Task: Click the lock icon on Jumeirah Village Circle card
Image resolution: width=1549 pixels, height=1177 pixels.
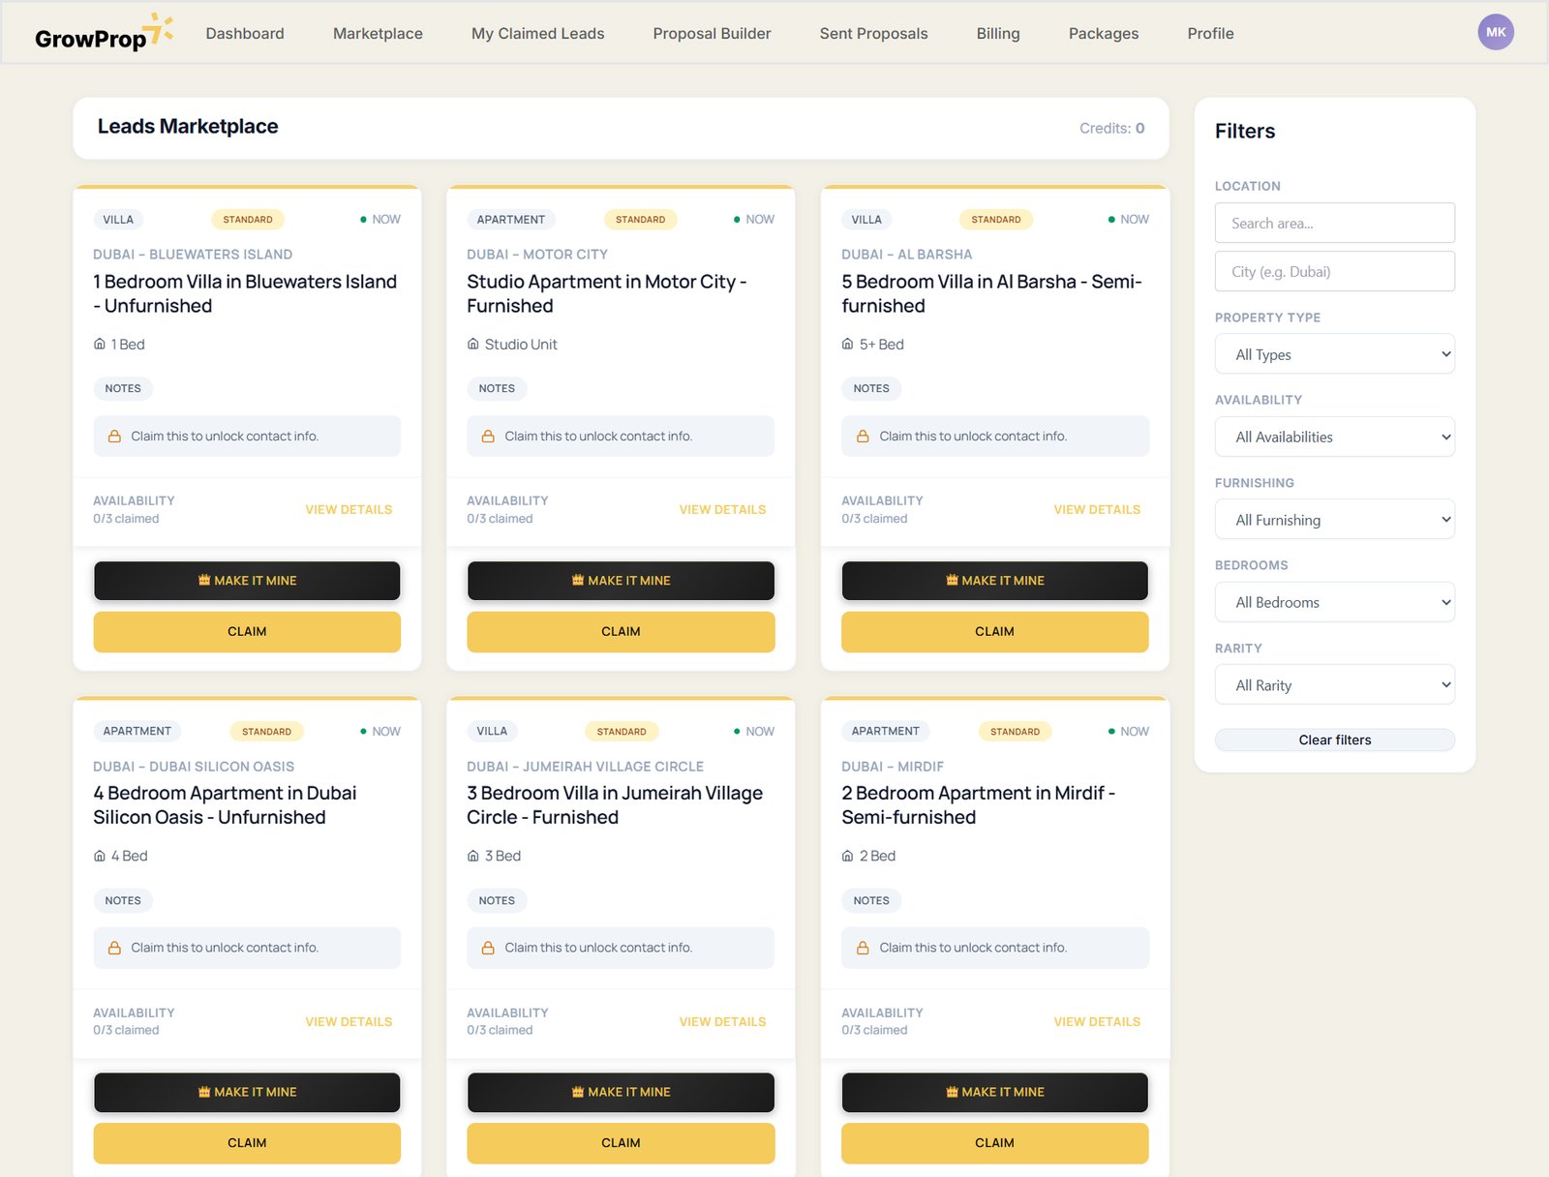Action: [x=488, y=949]
